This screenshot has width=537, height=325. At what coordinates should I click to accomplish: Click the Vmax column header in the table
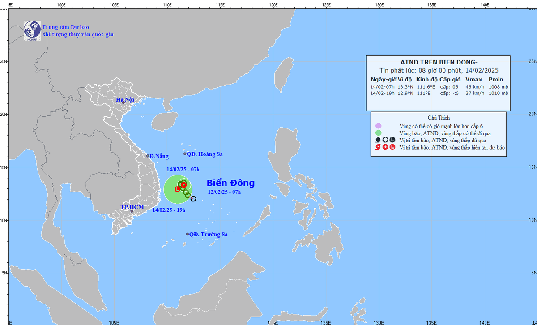pos(473,79)
